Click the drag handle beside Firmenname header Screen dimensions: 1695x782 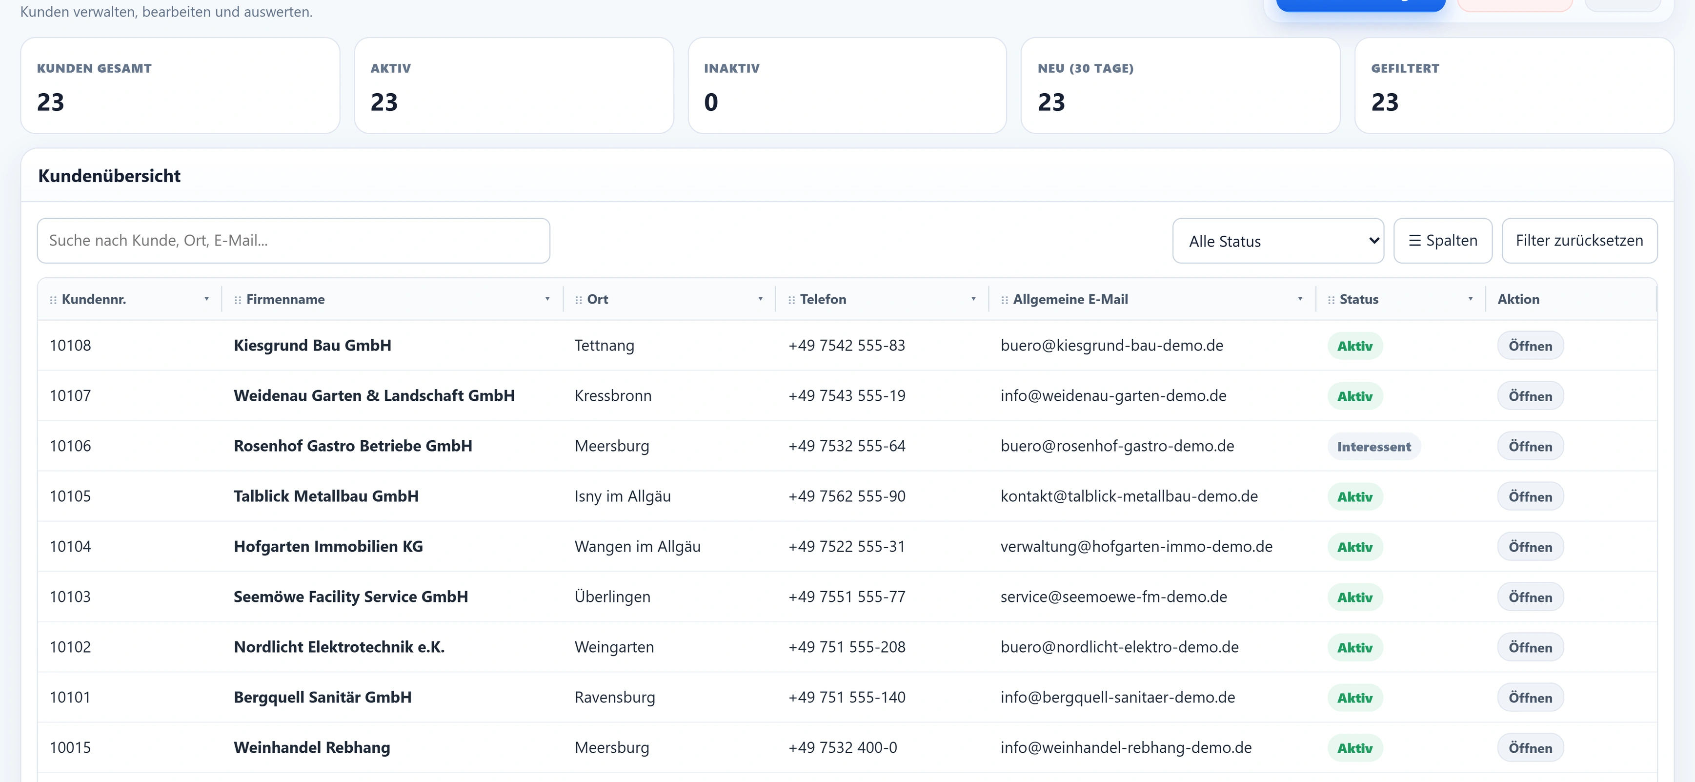238,300
